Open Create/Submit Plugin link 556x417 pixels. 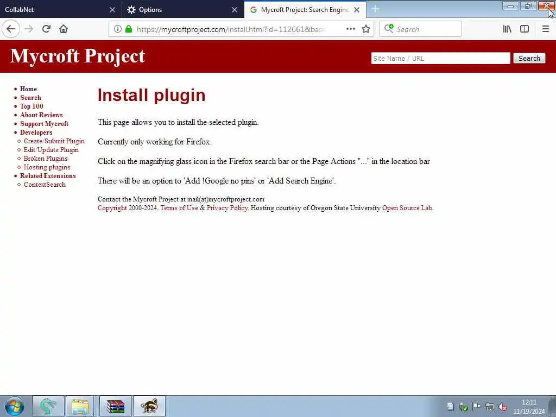(54, 141)
